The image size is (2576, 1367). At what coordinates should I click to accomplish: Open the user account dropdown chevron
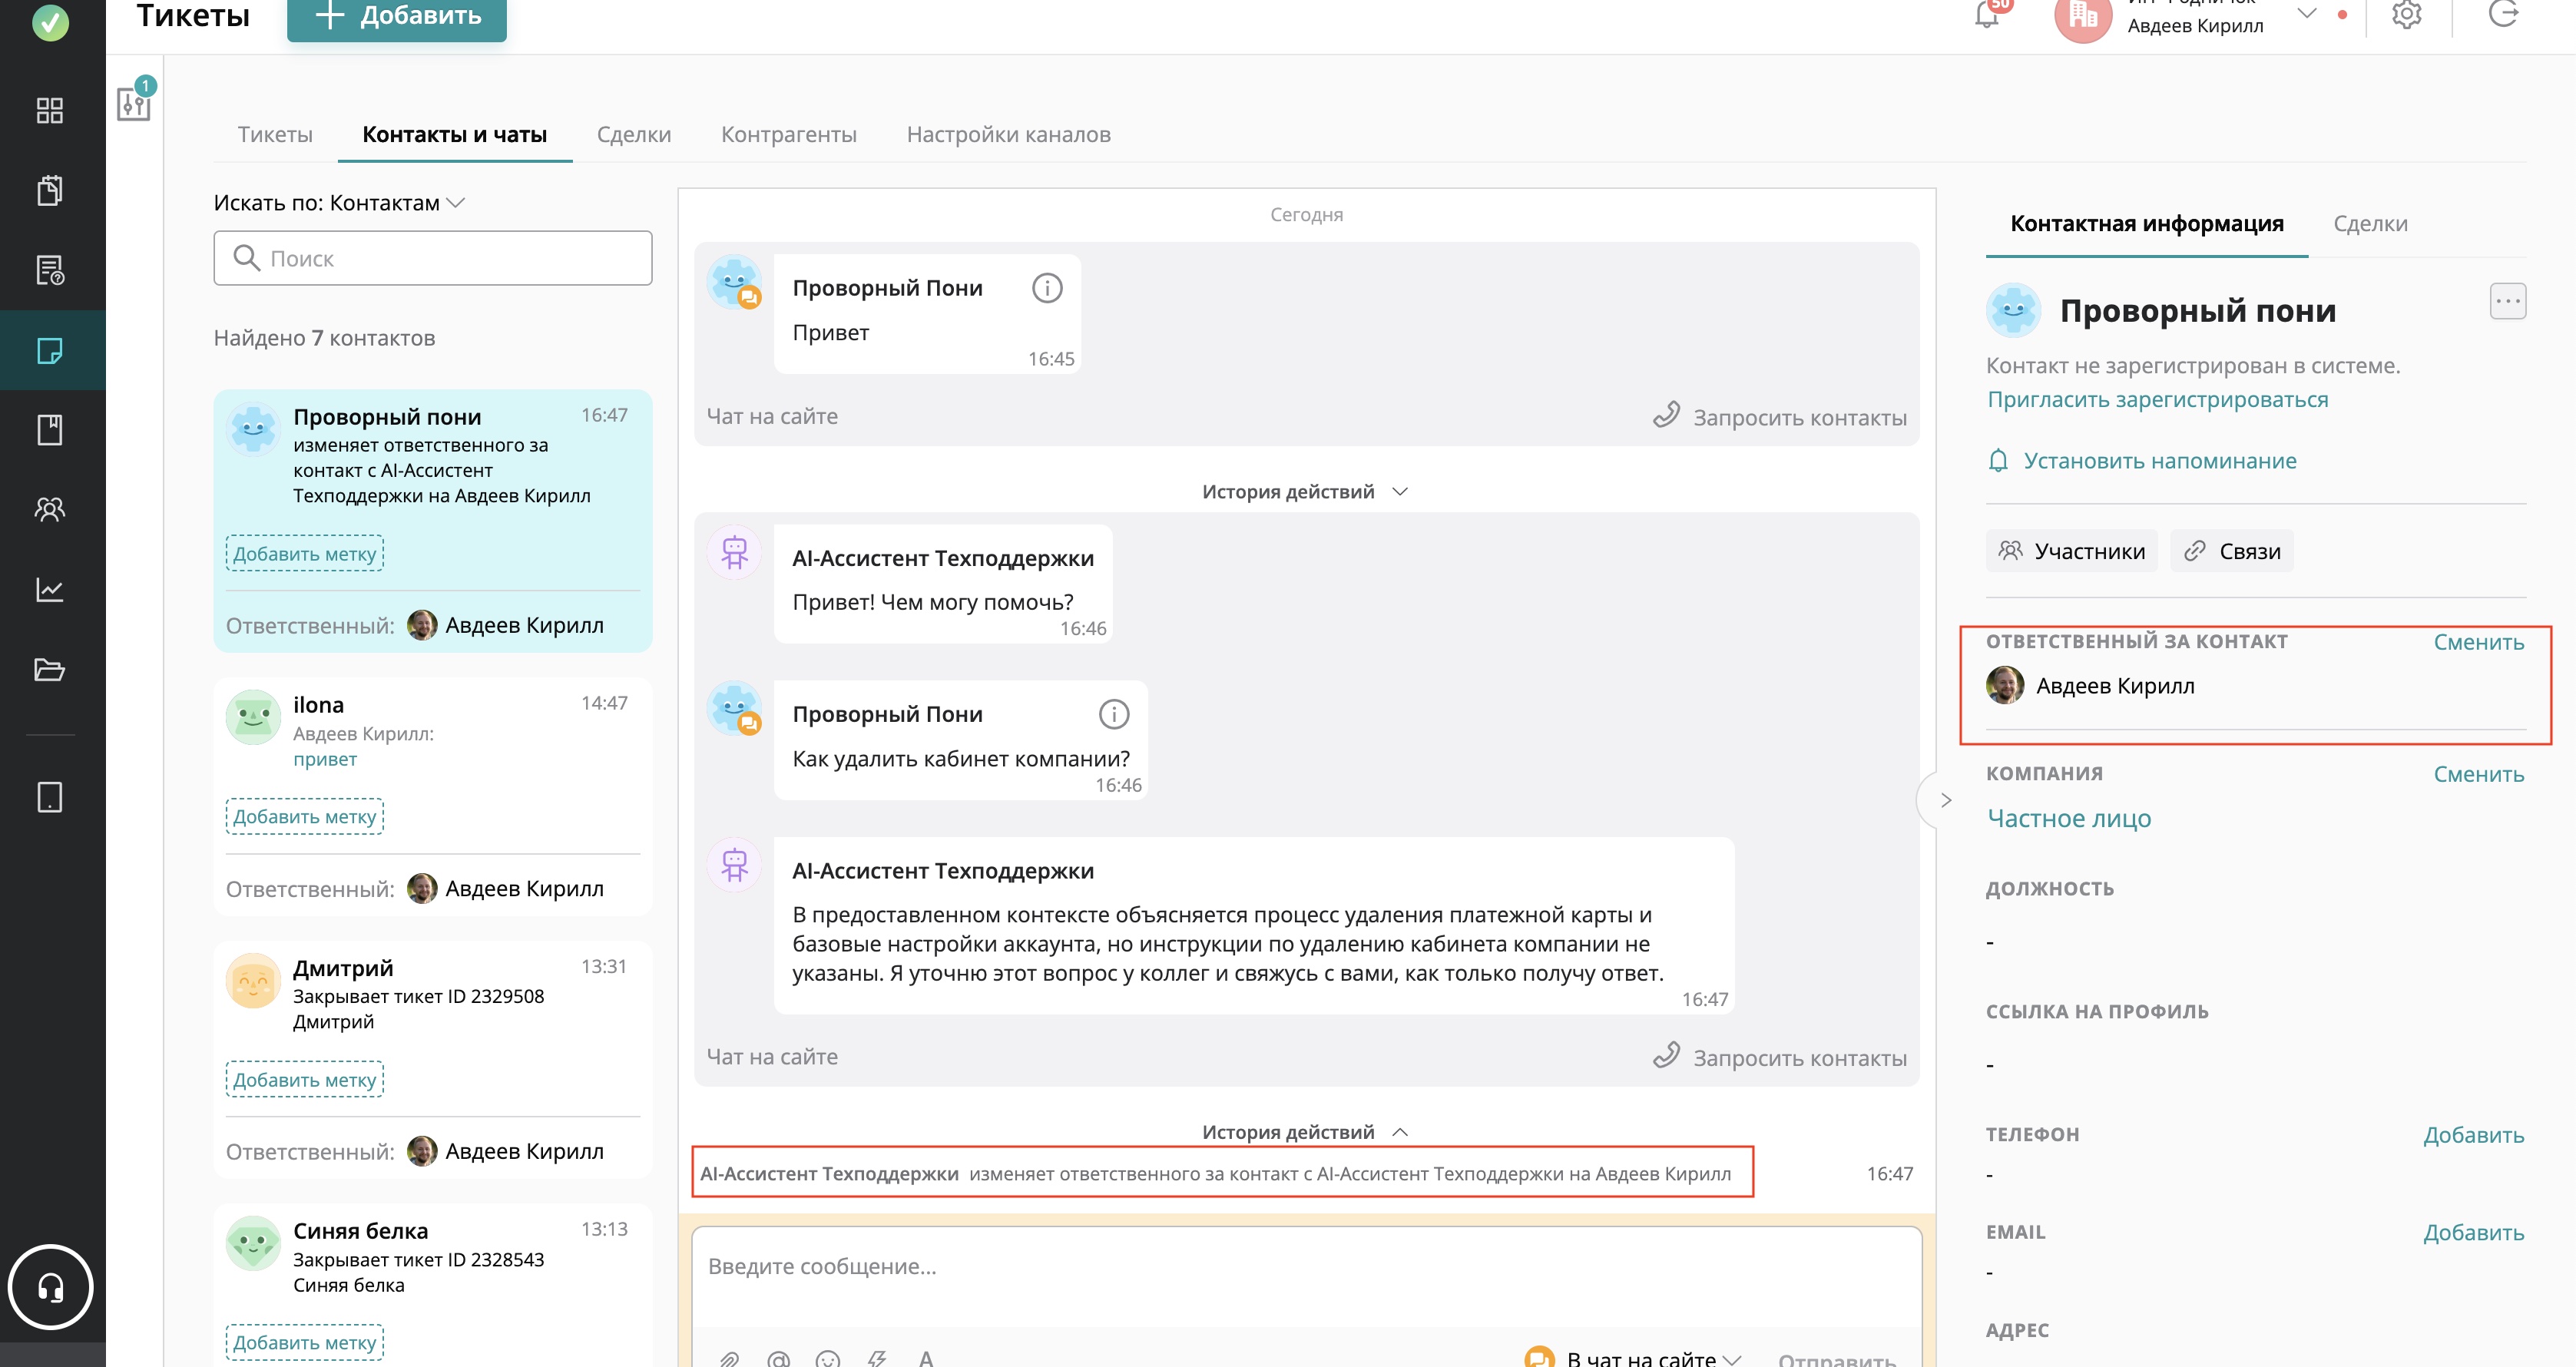tap(2306, 14)
